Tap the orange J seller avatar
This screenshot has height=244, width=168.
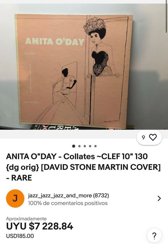coord(15,199)
